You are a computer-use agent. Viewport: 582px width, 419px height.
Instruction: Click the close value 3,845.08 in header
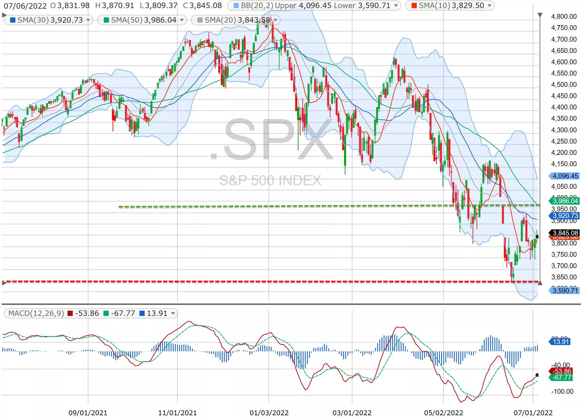tap(205, 6)
